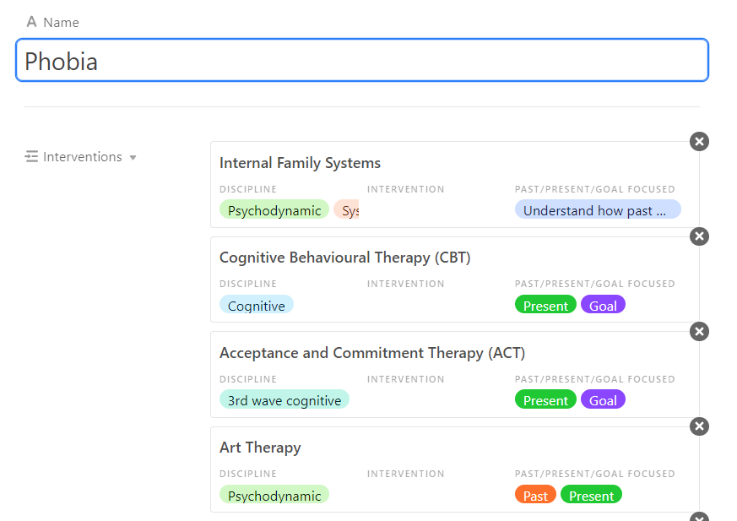Click the Phobia name input field

pos(362,60)
